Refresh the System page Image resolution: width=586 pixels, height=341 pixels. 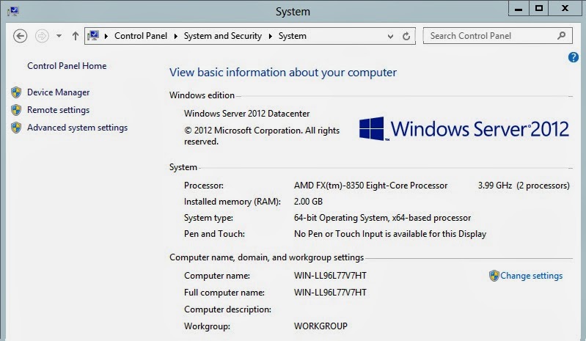pos(406,36)
